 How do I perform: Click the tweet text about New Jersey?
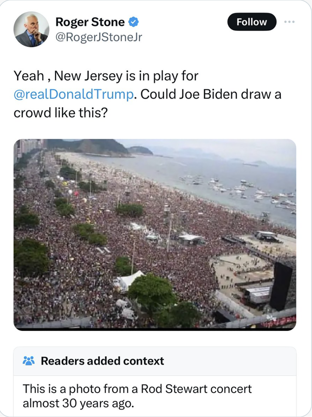[x=147, y=94]
